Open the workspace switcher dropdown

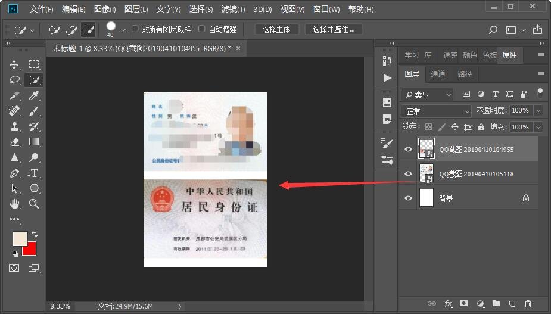pos(524,30)
